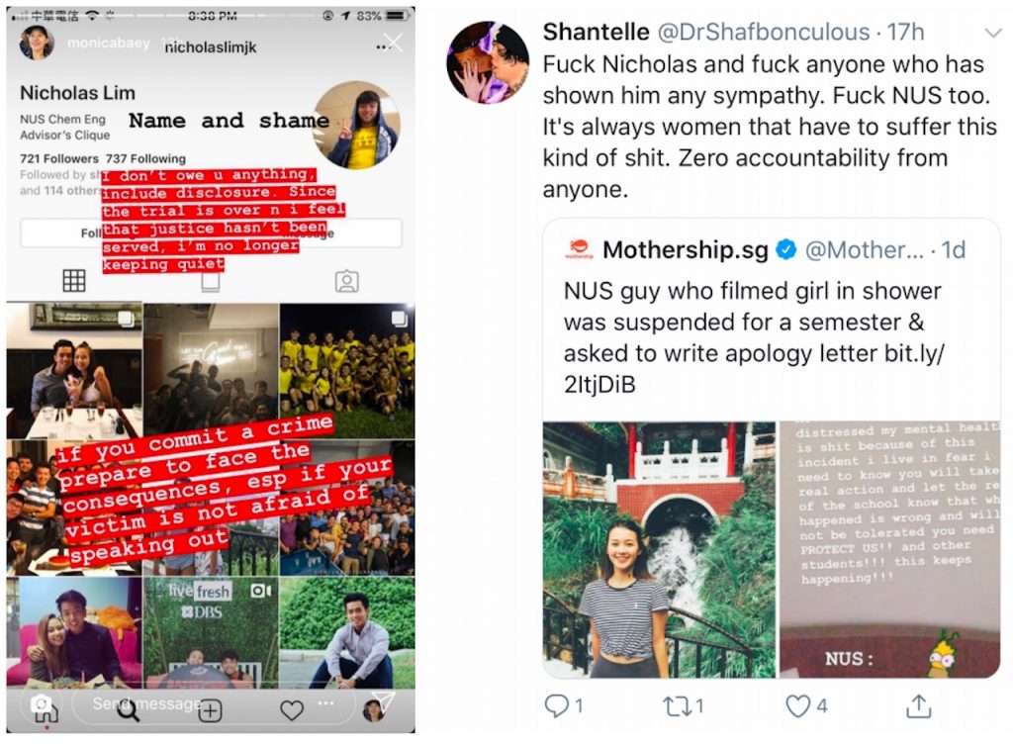Close the Instagram story with X
1013x746 pixels.
pyautogui.click(x=393, y=43)
